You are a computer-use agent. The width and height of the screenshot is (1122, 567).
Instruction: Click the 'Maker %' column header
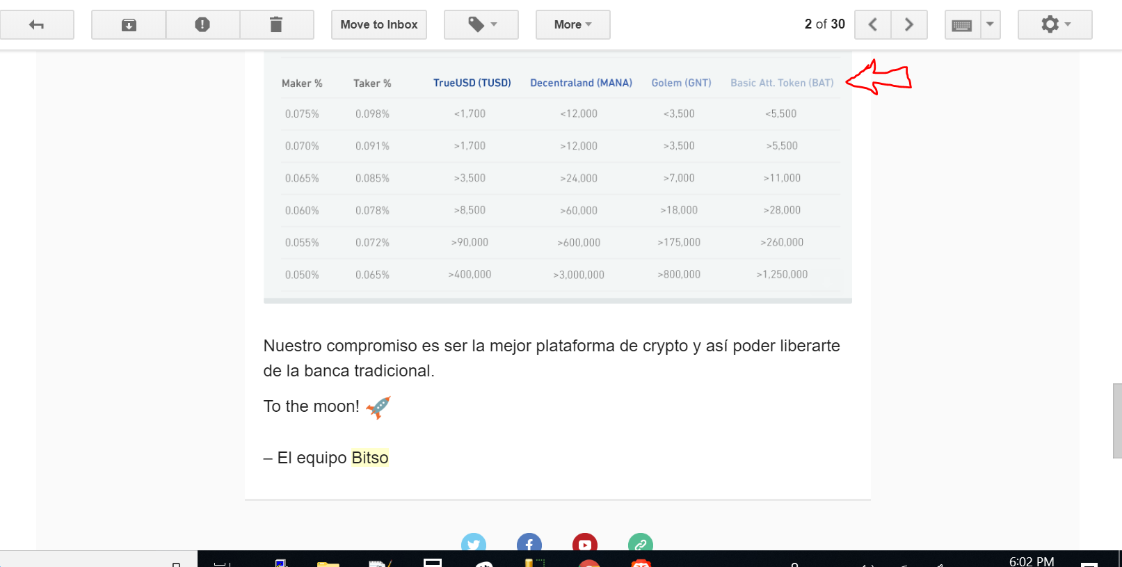tap(302, 83)
